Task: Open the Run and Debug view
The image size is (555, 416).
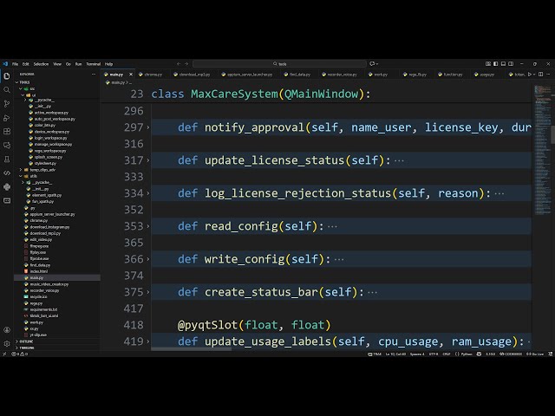Action: click(7, 118)
